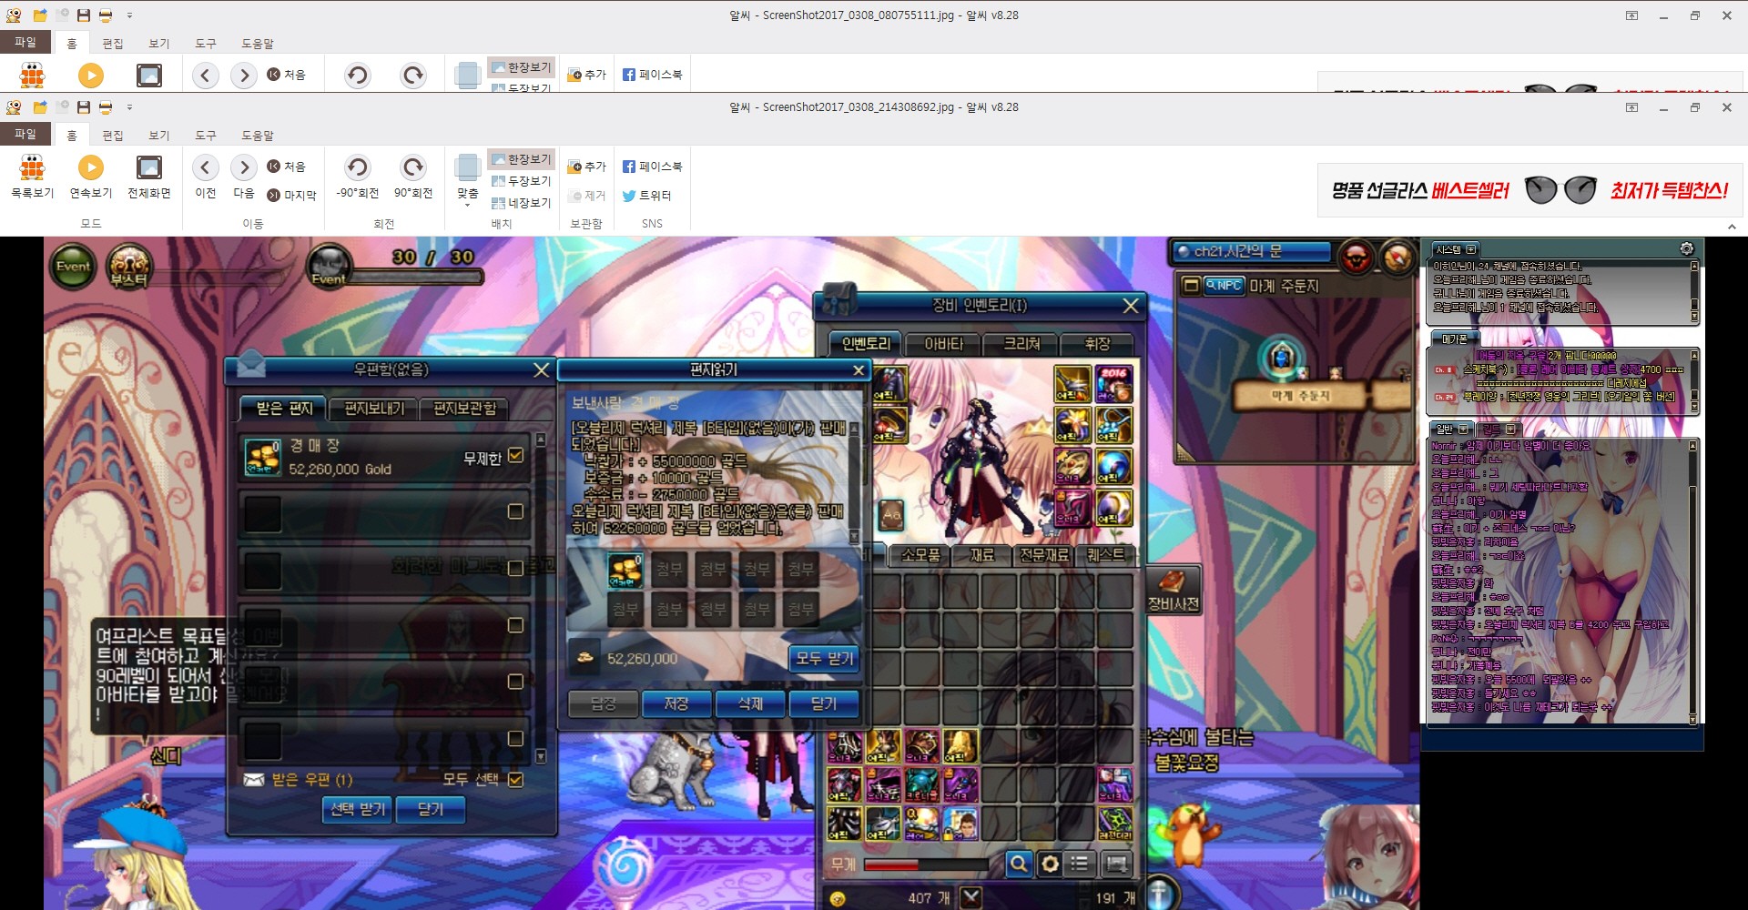
Task: Open 도움말 tab in front window
Action: [x=258, y=135]
